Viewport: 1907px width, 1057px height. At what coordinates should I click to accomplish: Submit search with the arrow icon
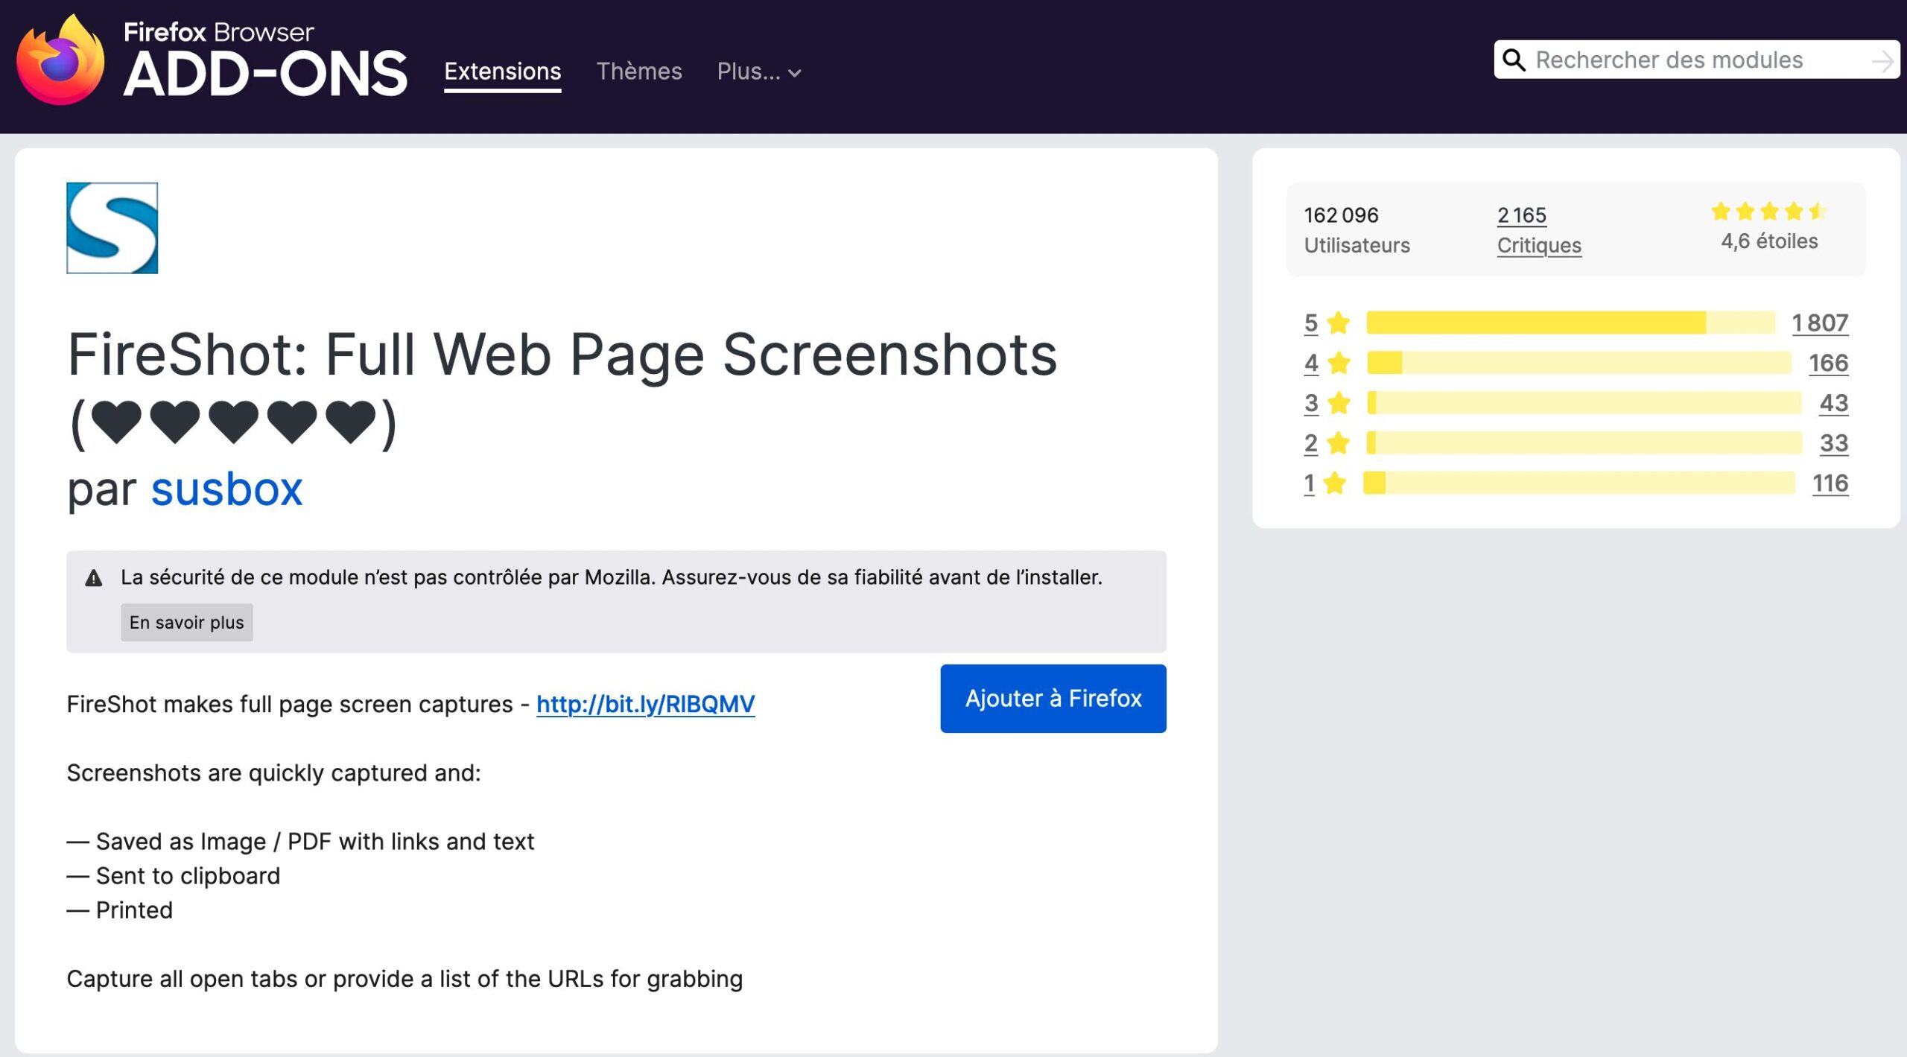click(x=1882, y=60)
